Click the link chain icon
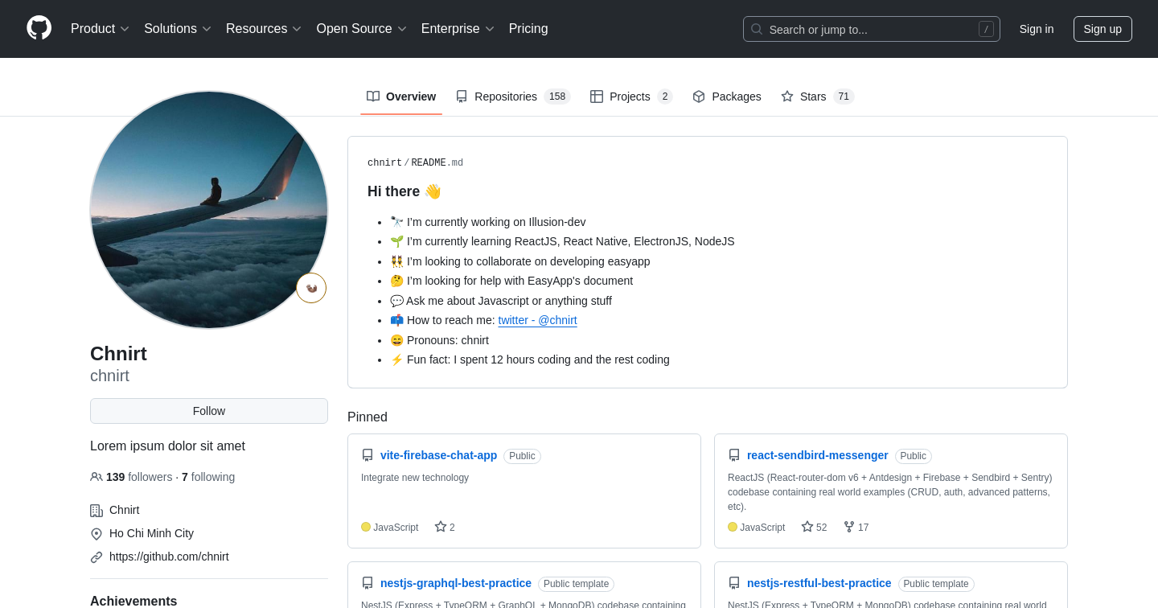The width and height of the screenshot is (1158, 608). tap(96, 557)
